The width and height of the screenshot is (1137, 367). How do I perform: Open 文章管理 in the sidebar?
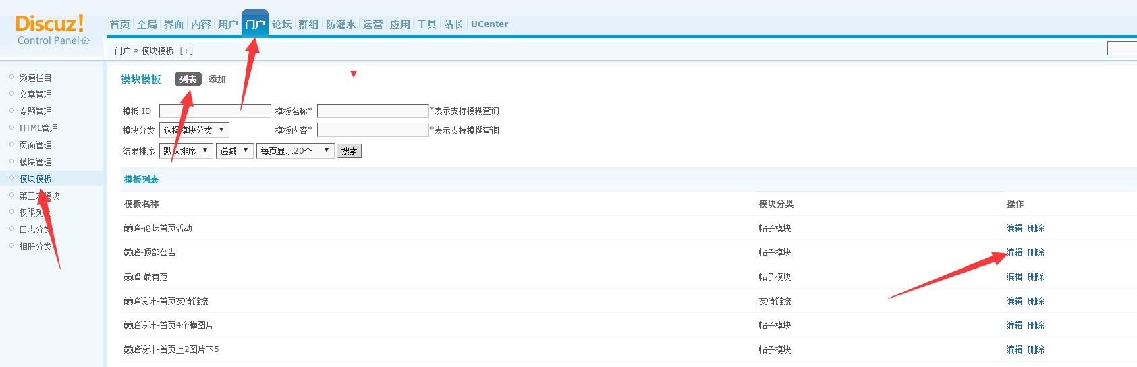point(35,94)
